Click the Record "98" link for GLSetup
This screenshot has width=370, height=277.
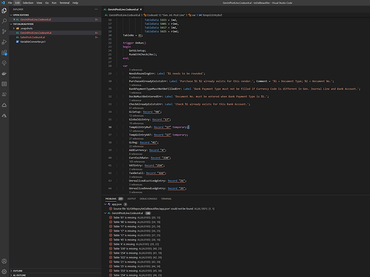point(151,112)
